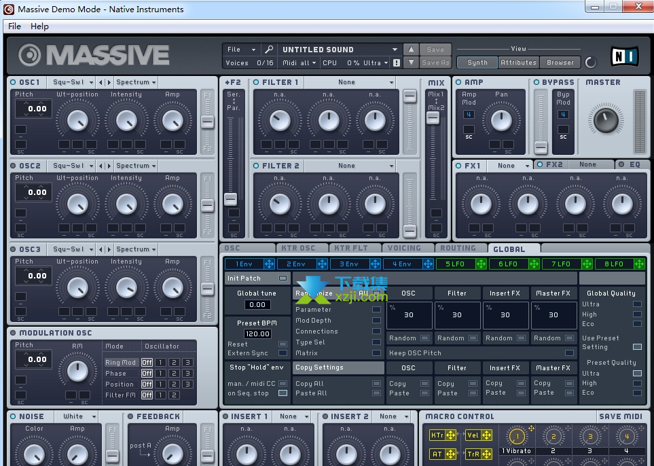Image resolution: width=654 pixels, height=466 pixels.
Task: Click the 3 Env drag-handle cross icon
Action: [x=375, y=264]
